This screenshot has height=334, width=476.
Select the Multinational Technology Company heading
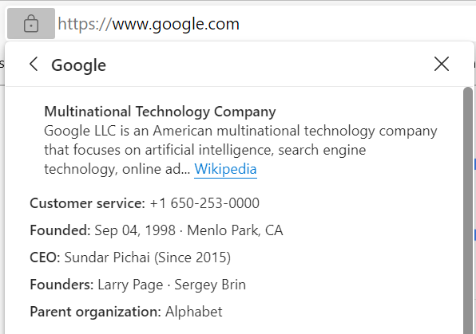(x=160, y=112)
